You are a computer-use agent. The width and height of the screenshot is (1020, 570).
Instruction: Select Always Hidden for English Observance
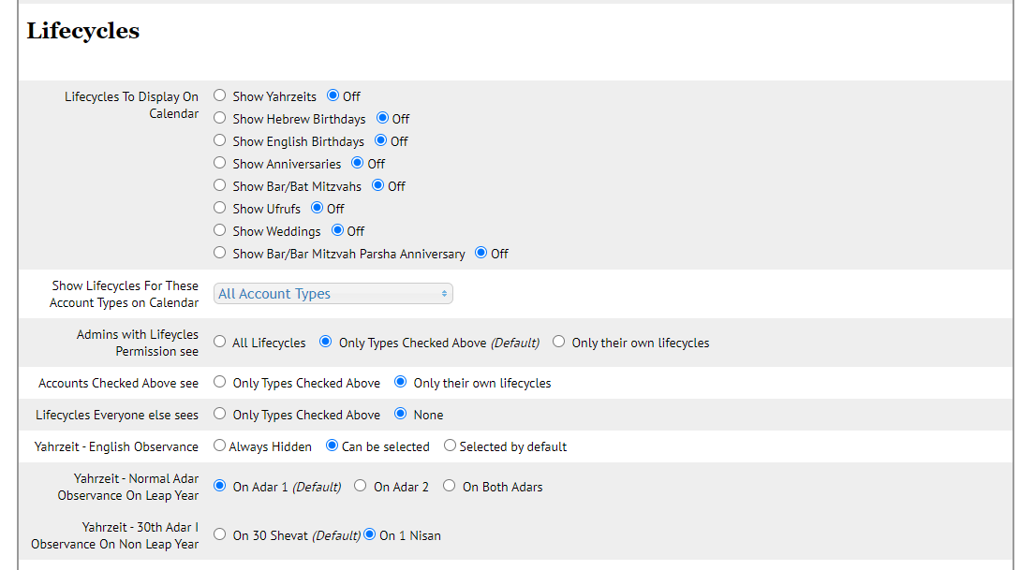tap(220, 446)
